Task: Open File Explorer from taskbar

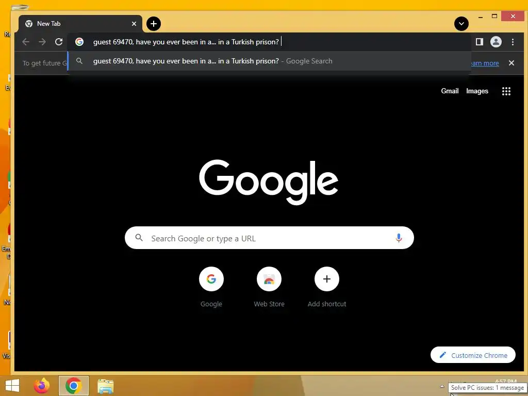Action: 105,386
